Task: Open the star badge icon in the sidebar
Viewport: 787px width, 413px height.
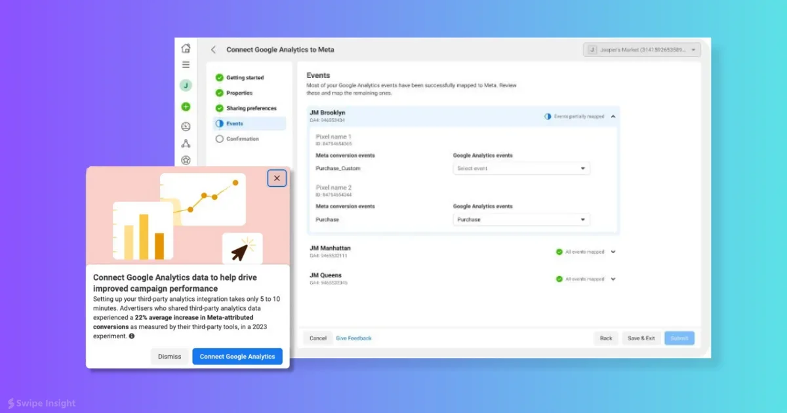Action: pyautogui.click(x=186, y=160)
